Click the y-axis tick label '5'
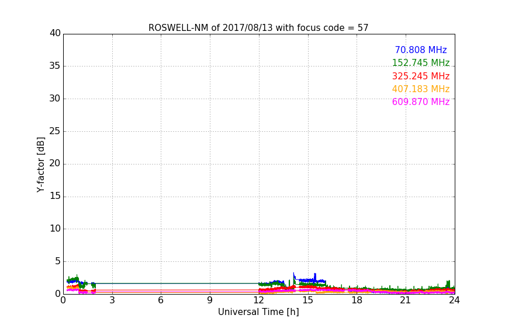The width and height of the screenshot is (505, 336). click(58, 261)
